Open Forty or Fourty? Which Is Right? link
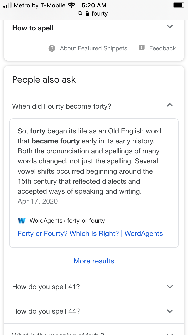Viewport: 188px width, 335px height. 90,234
